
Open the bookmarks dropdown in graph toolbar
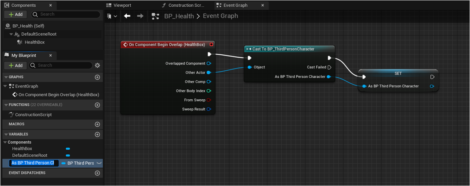(112, 16)
